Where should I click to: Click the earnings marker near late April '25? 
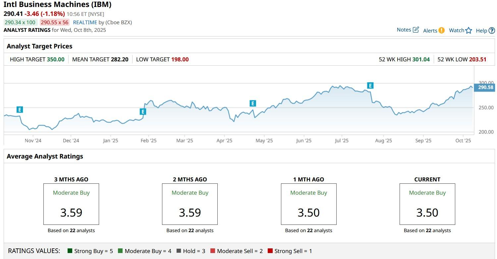click(253, 103)
